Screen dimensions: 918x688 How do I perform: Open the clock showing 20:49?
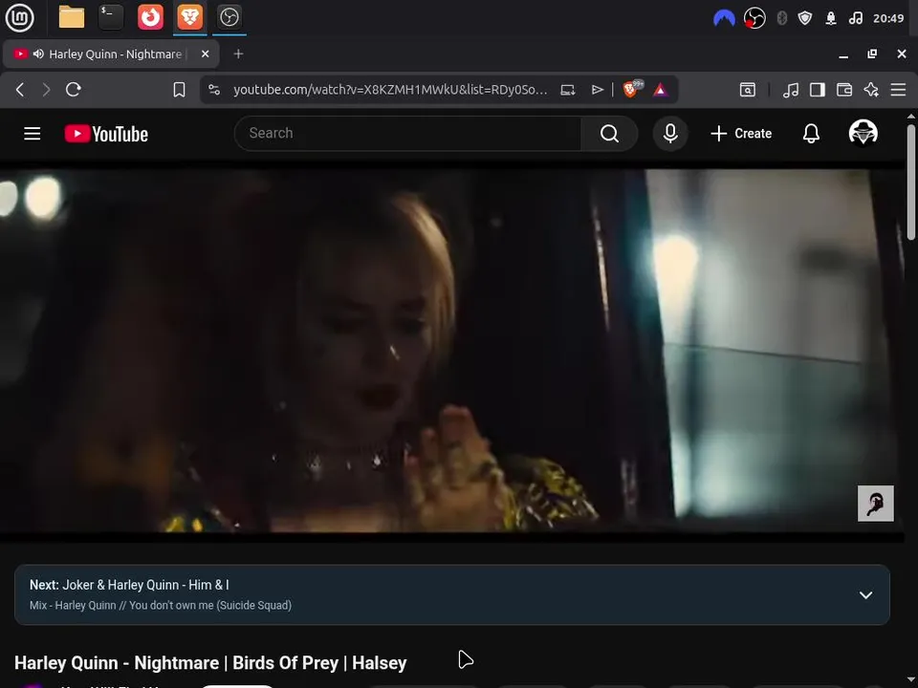coord(888,18)
